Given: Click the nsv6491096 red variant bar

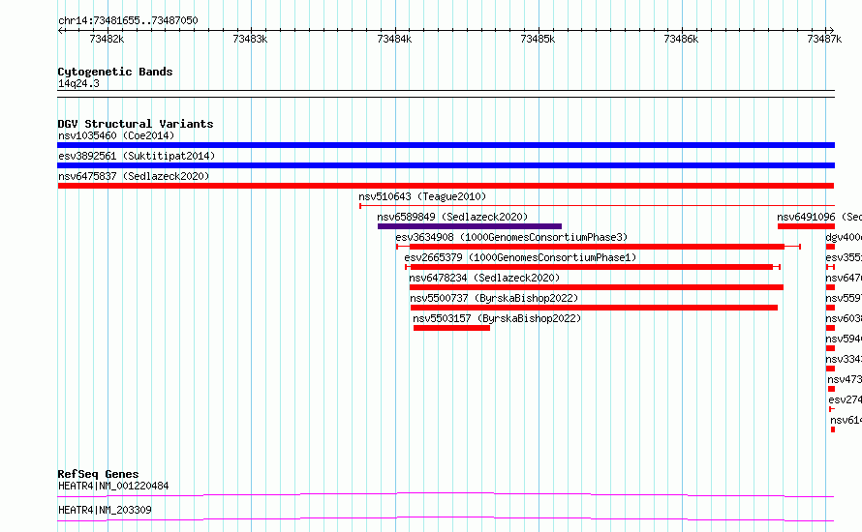Looking at the screenshot, I should [806, 226].
